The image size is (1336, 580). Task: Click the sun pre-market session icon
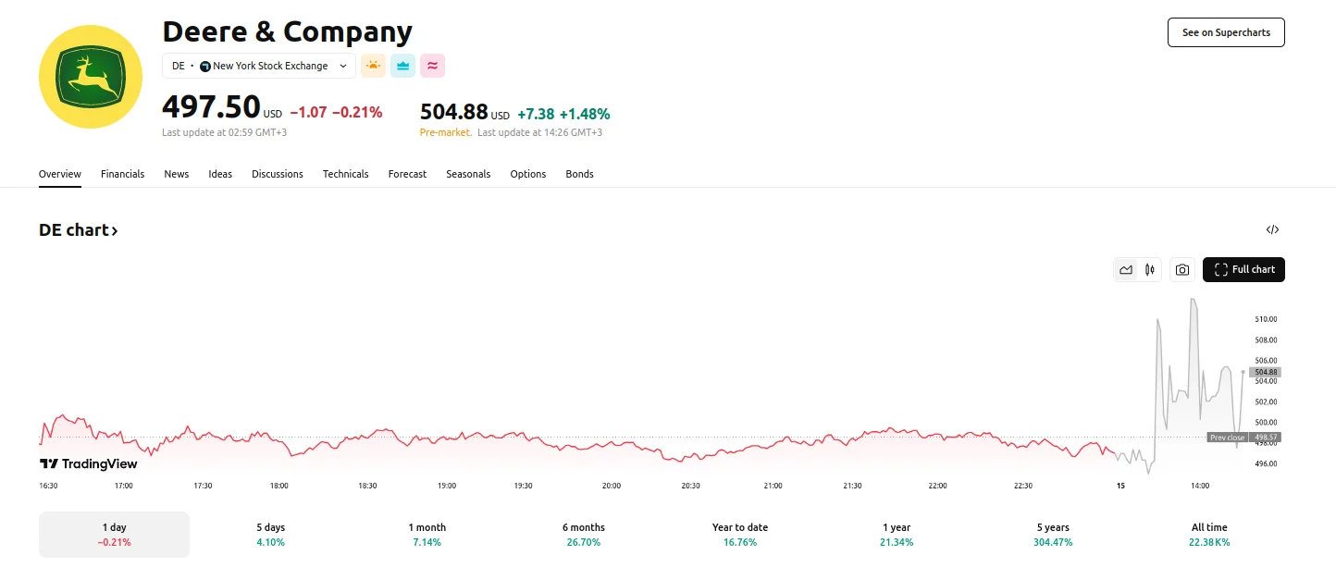373,66
